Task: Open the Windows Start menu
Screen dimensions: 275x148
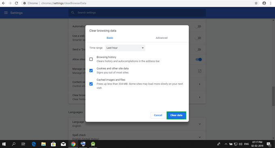Action: [4, 144]
